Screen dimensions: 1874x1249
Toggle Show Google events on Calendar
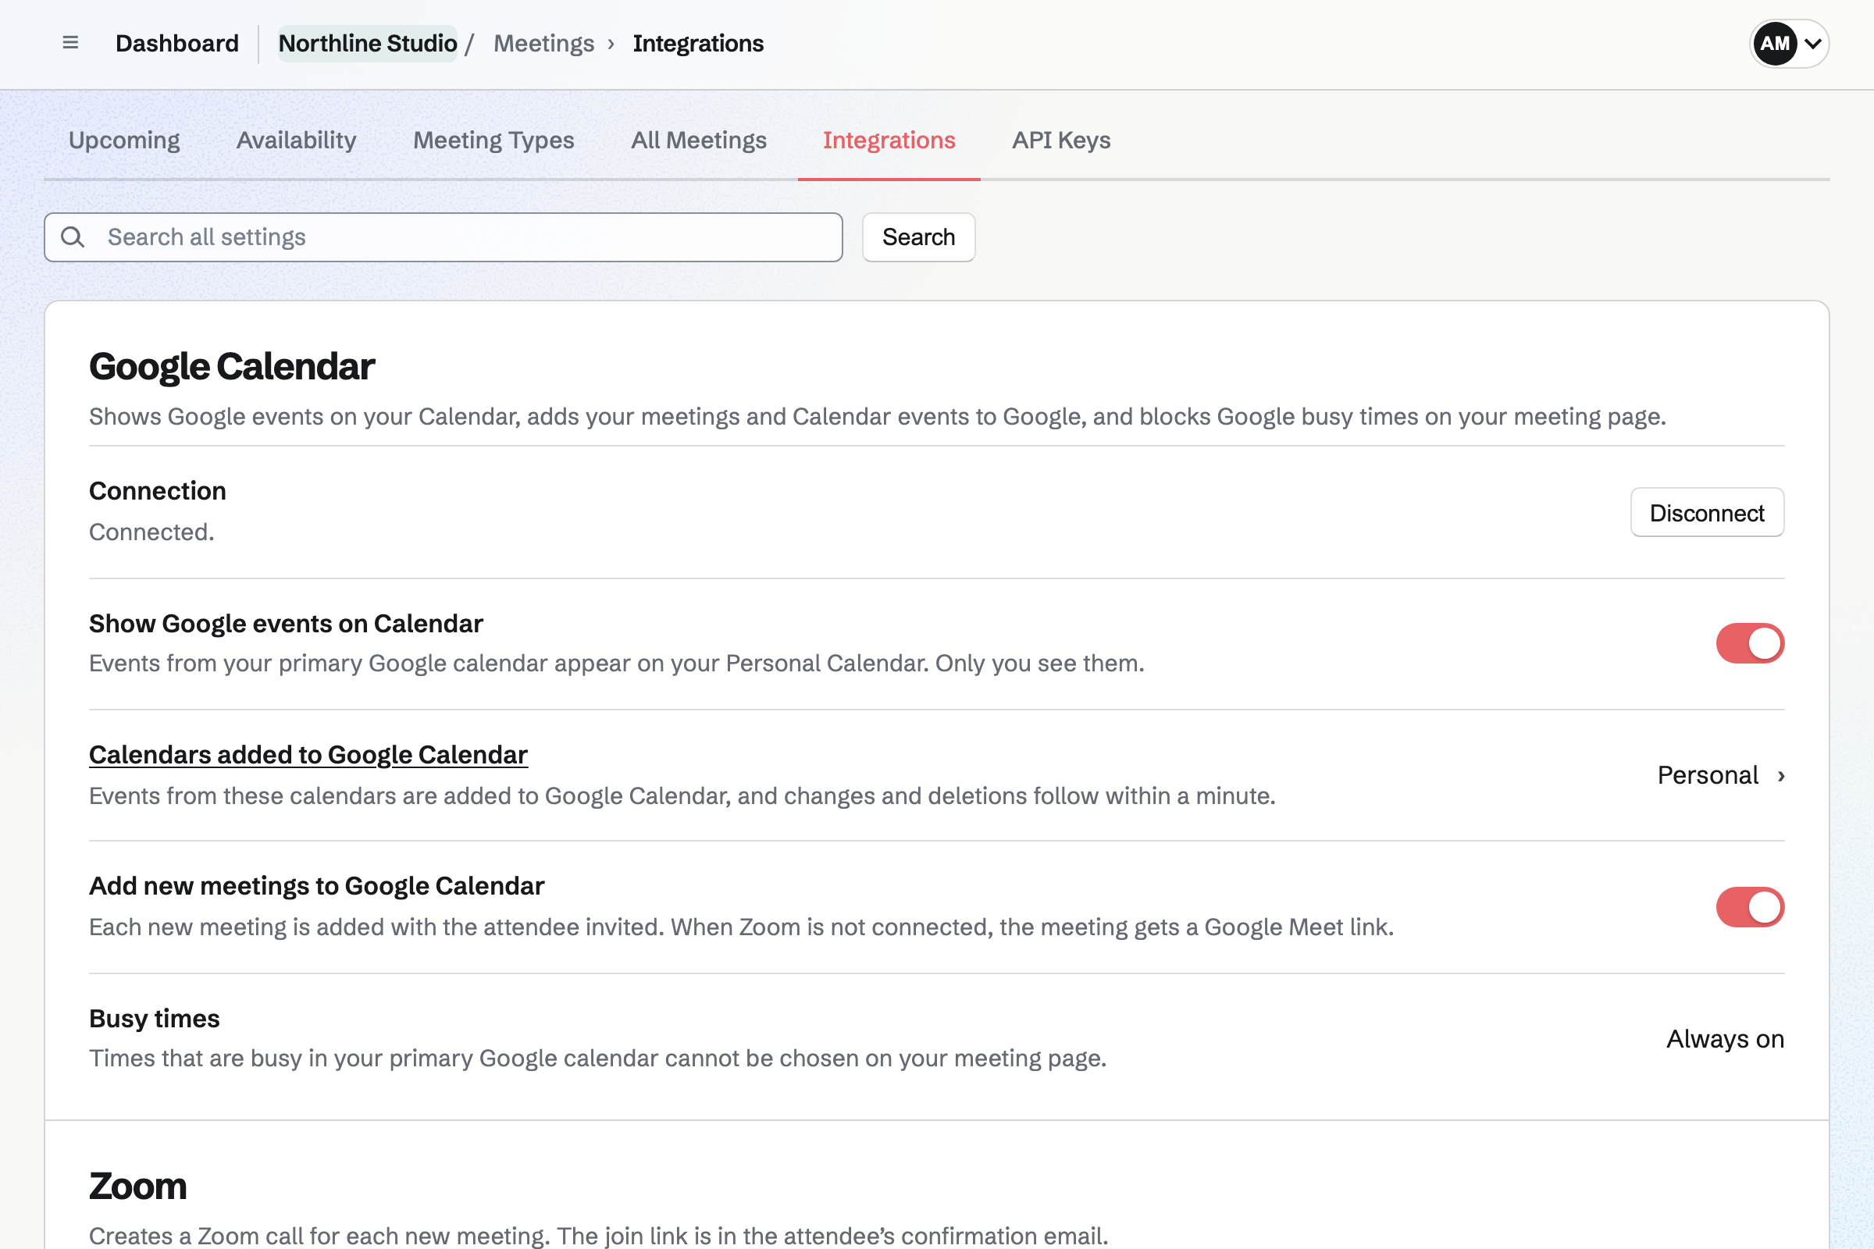click(x=1750, y=643)
